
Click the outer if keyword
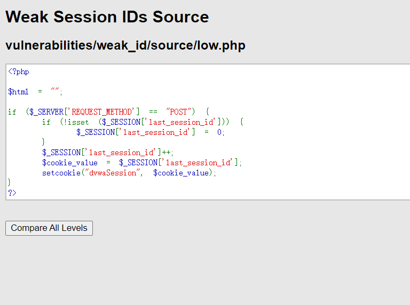12,112
